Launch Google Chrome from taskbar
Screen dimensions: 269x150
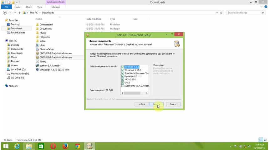pos(77,146)
